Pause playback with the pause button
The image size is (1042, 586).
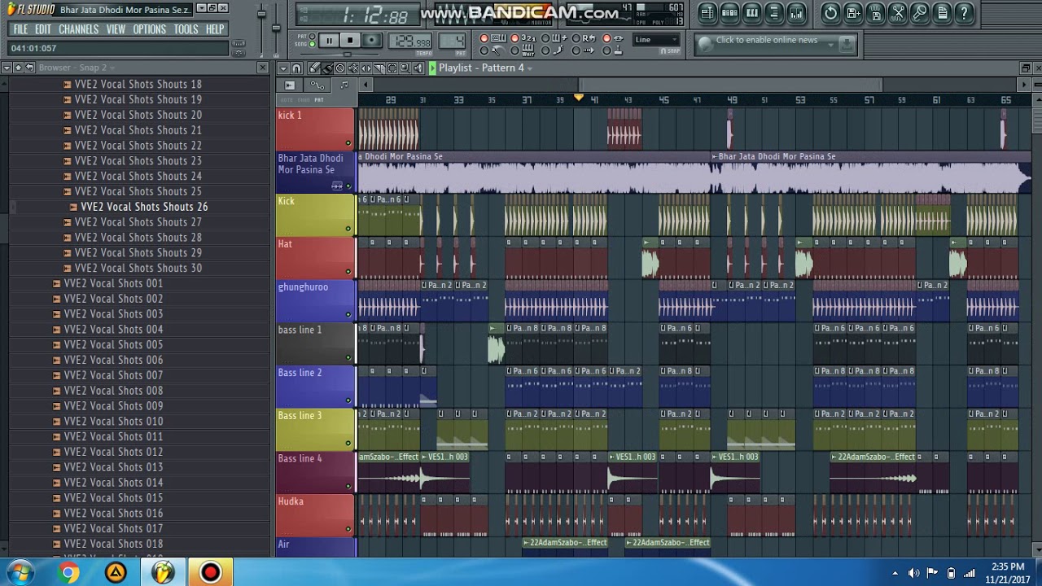329,41
